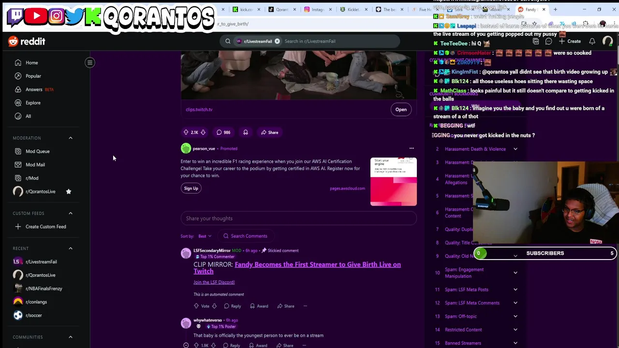Open the clips.twitch.tv source link
This screenshot has width=619, height=348.
tap(199, 110)
